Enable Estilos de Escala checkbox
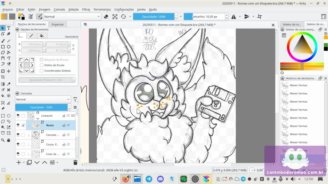328x184 pixels. tap(42, 65)
